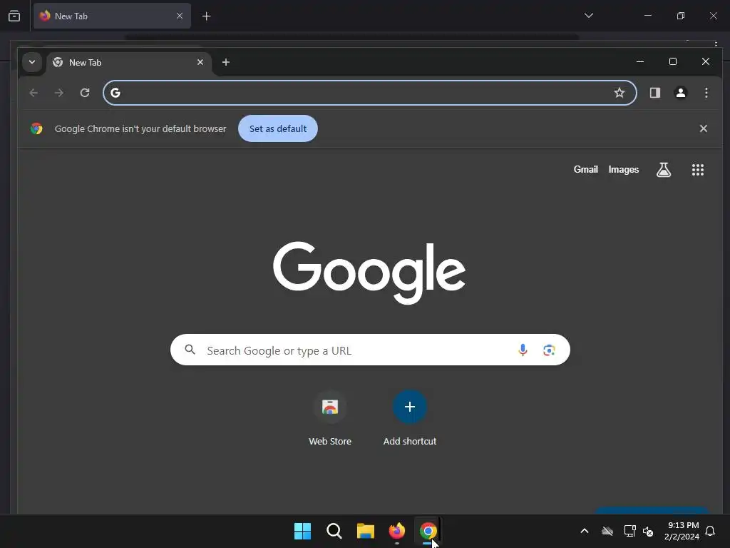Screen dimensions: 730x548
Task: Open the Google apps grid
Action: (x=697, y=170)
